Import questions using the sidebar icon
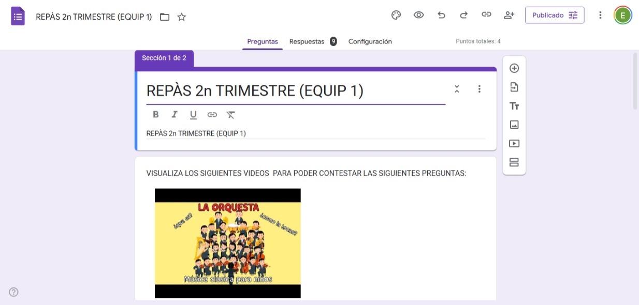This screenshot has width=639, height=305. (x=514, y=86)
